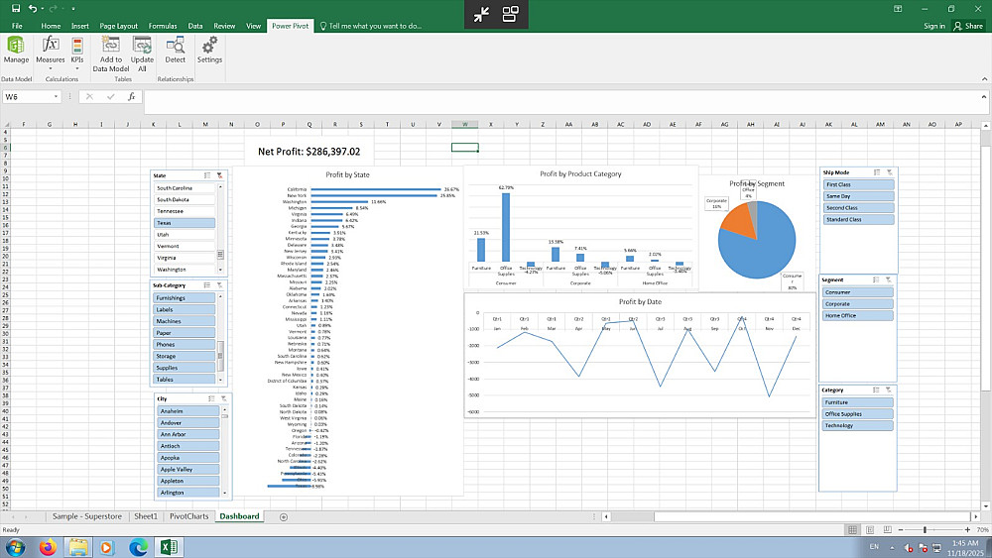Viewport: 992px width, 558px height.
Task: Open the Power Pivot Manage window
Action: (16, 50)
